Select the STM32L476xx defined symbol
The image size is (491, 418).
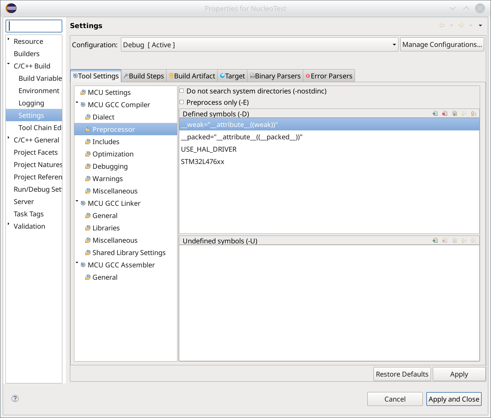(x=202, y=162)
